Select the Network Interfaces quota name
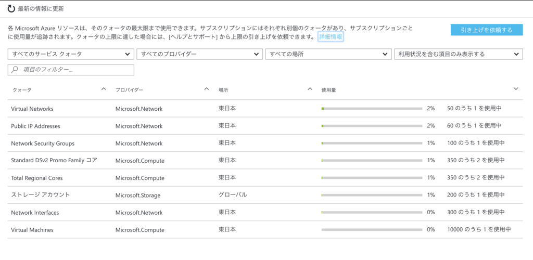The height and width of the screenshot is (260, 533). 35,213
